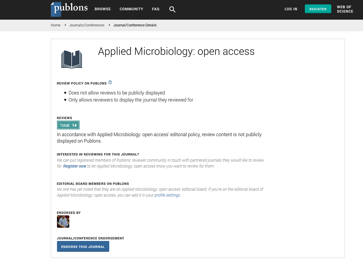Image resolution: width=363 pixels, height=272 pixels.
Task: Click the Applied Microbiology: open access title
Action: (176, 51)
